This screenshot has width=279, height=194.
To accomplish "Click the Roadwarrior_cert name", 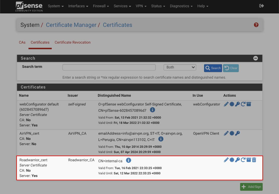I will coord(33,160).
